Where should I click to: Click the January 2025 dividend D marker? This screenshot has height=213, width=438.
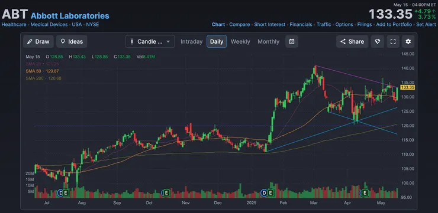click(x=264, y=193)
